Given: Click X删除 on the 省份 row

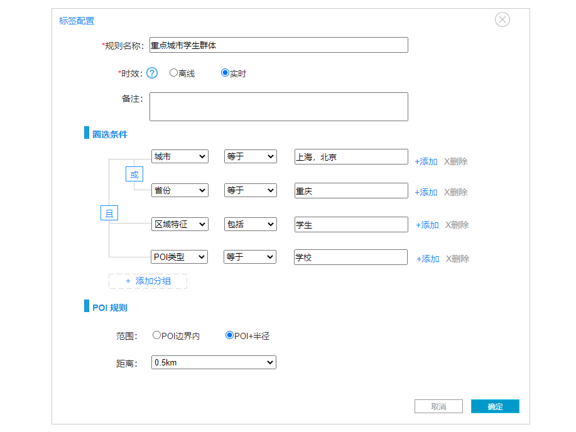Looking at the screenshot, I should pyautogui.click(x=456, y=192).
